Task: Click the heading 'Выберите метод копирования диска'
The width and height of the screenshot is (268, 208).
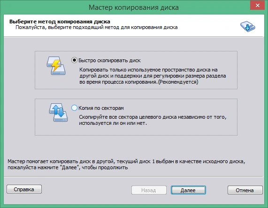Action: click(60, 22)
